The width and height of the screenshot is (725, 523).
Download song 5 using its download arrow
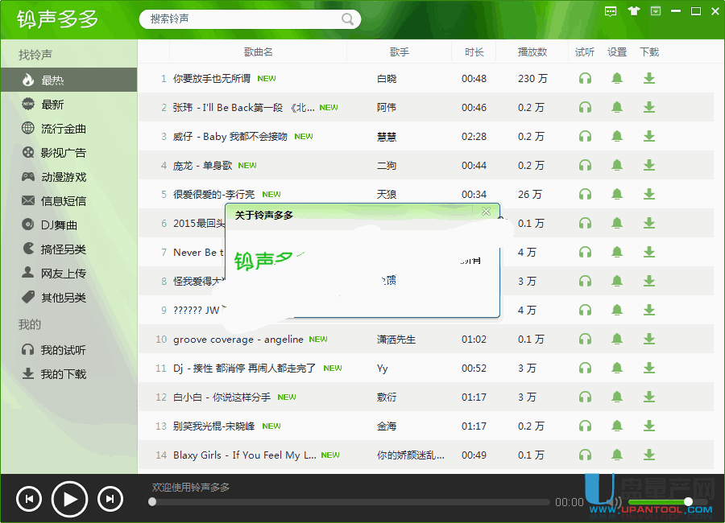coord(649,195)
